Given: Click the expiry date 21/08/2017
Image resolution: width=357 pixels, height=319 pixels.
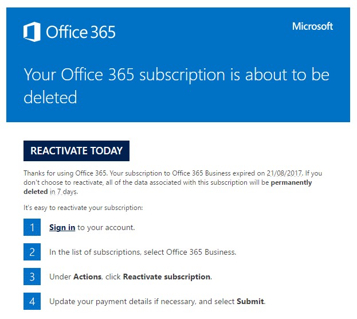Looking at the screenshot, I should 284,173.
